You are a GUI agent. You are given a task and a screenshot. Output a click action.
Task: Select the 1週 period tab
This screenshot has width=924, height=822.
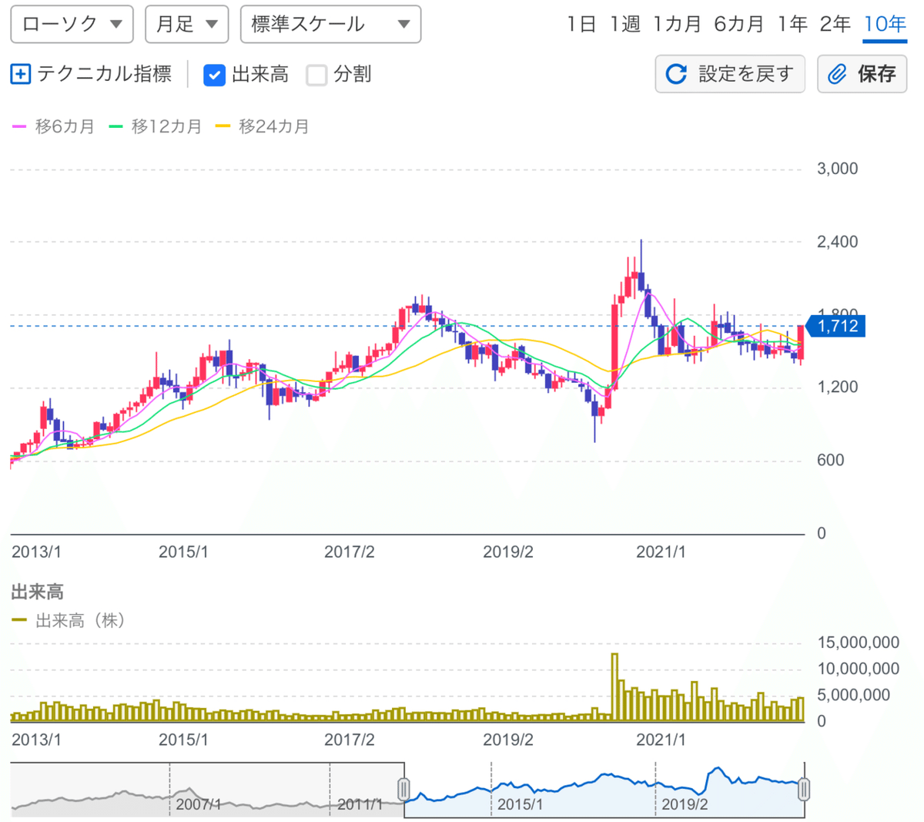(x=625, y=25)
